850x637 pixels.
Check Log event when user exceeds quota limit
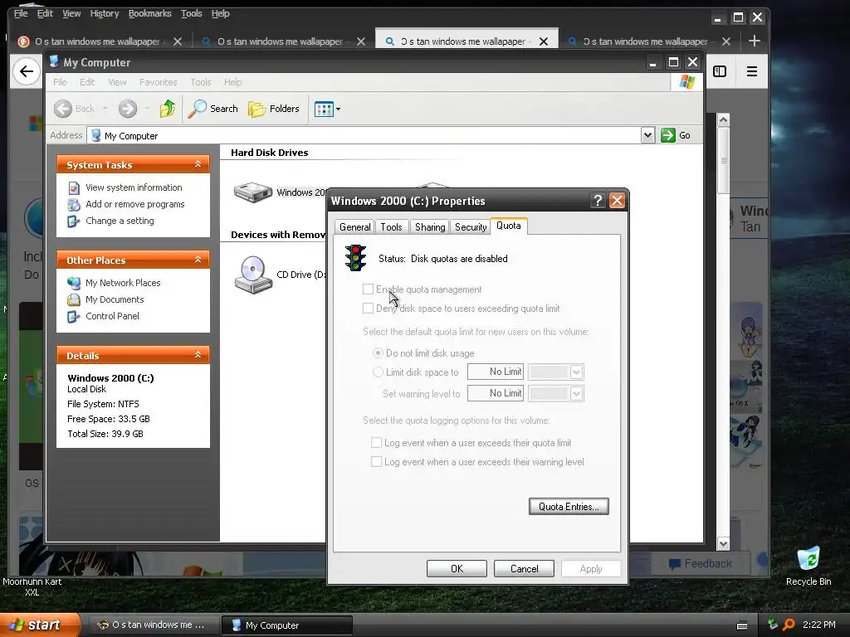pyautogui.click(x=376, y=443)
